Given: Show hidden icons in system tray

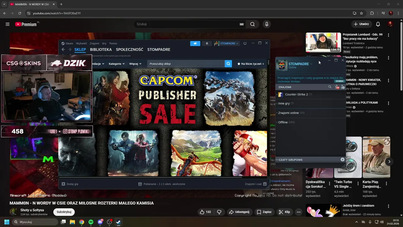Looking at the screenshot, I should (356, 222).
